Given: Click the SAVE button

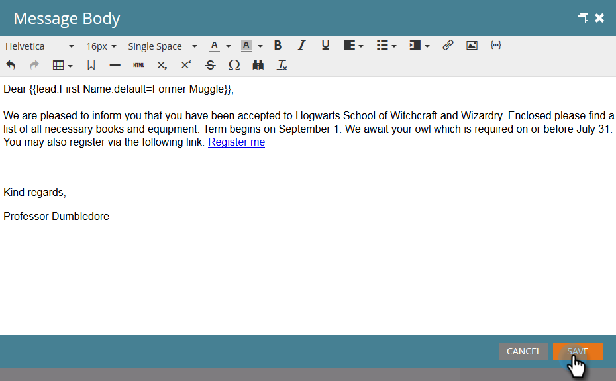Looking at the screenshot, I should [578, 351].
